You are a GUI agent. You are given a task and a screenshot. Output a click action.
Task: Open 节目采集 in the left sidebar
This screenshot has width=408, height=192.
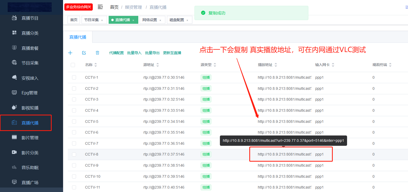pos(30,63)
